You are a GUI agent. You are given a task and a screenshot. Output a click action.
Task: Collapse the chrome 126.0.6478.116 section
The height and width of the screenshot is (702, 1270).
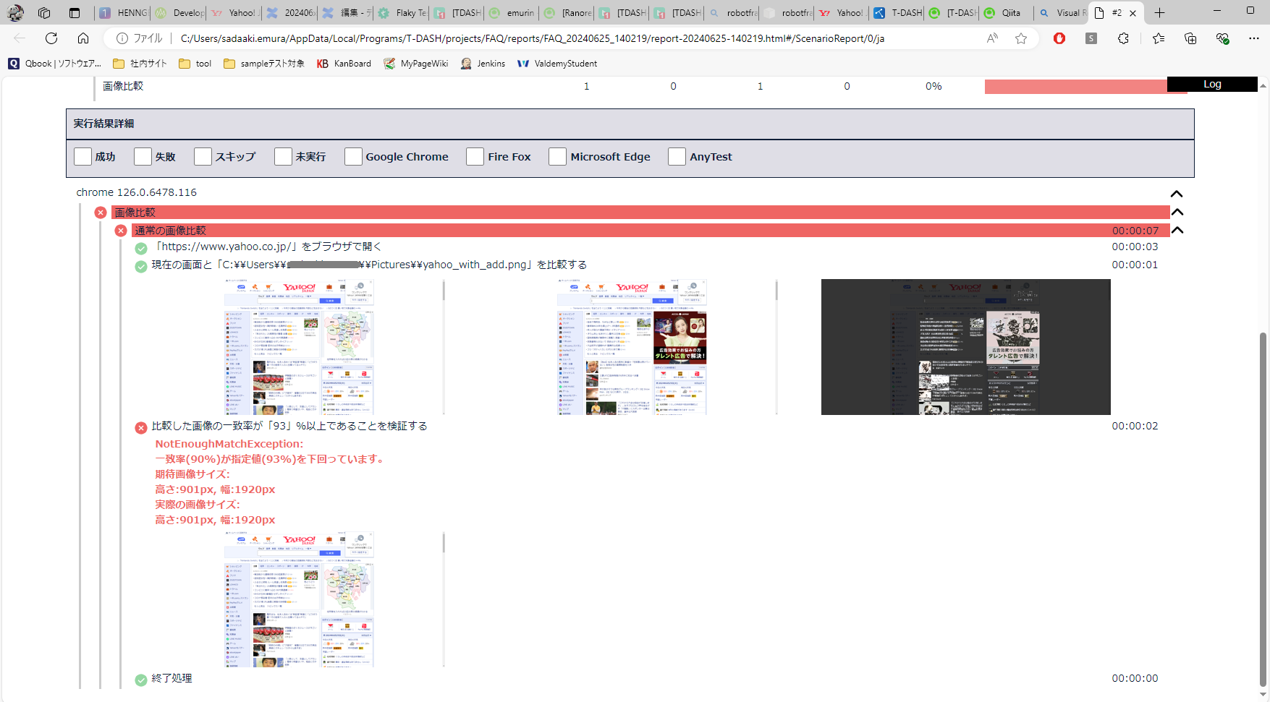click(1177, 194)
